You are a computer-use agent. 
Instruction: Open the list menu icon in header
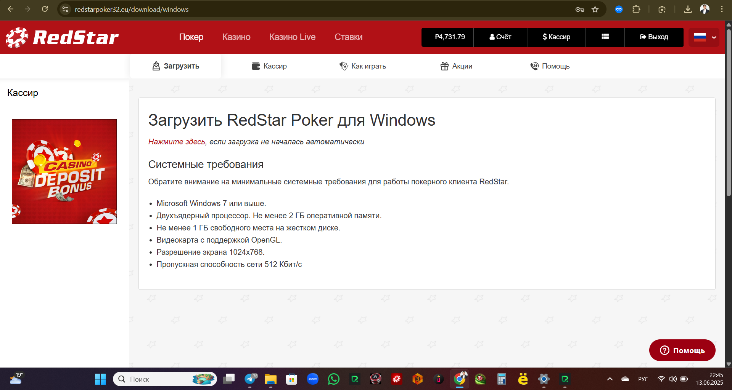coord(605,37)
